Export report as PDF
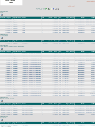Screen dimensions: 95x128 (x=51, y=9)
